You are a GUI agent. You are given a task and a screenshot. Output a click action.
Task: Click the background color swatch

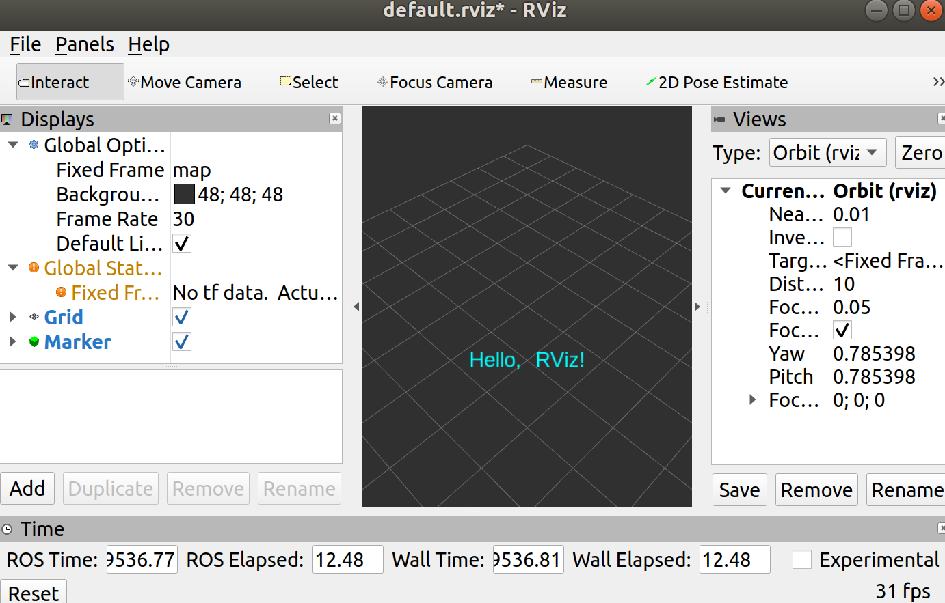(185, 194)
